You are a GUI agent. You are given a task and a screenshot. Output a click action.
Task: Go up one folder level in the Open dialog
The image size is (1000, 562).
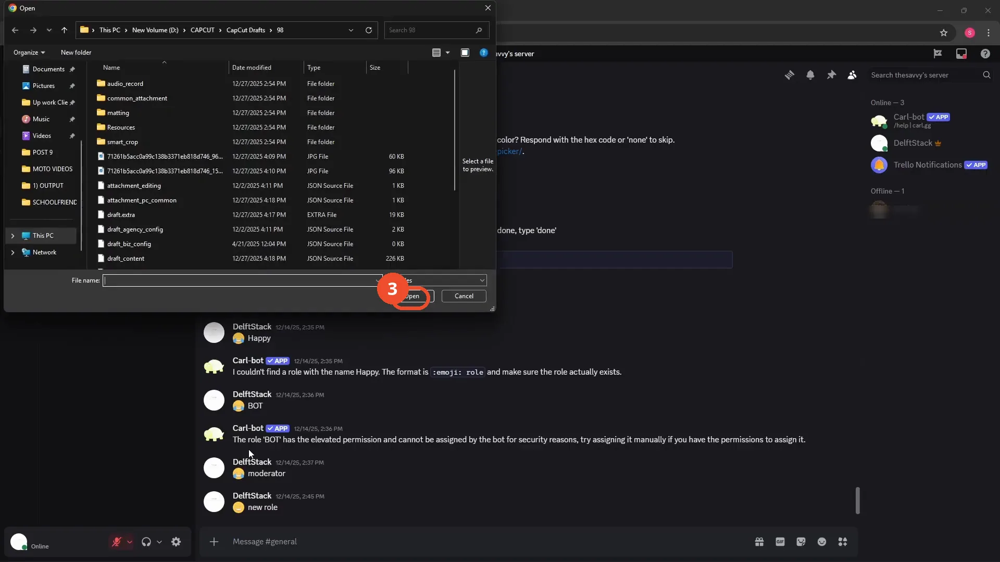[x=64, y=30]
